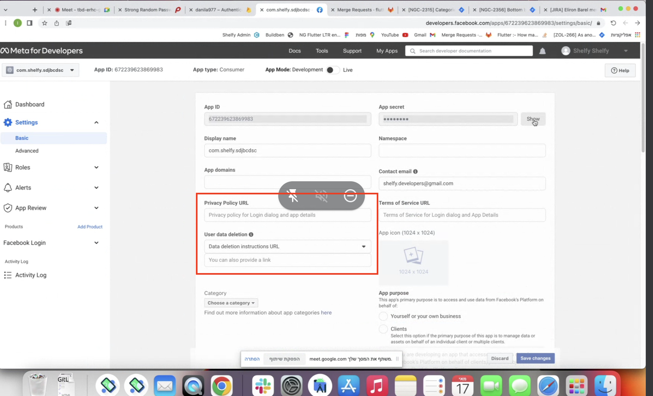Image resolution: width=653 pixels, height=396 pixels.
Task: Click the notifications bell icon
Action: point(542,51)
